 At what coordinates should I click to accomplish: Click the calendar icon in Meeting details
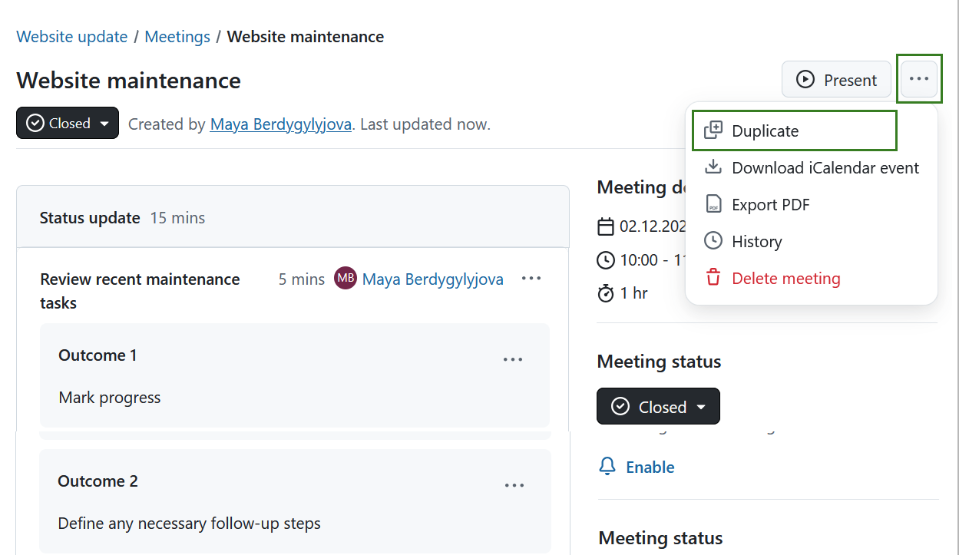coord(605,226)
